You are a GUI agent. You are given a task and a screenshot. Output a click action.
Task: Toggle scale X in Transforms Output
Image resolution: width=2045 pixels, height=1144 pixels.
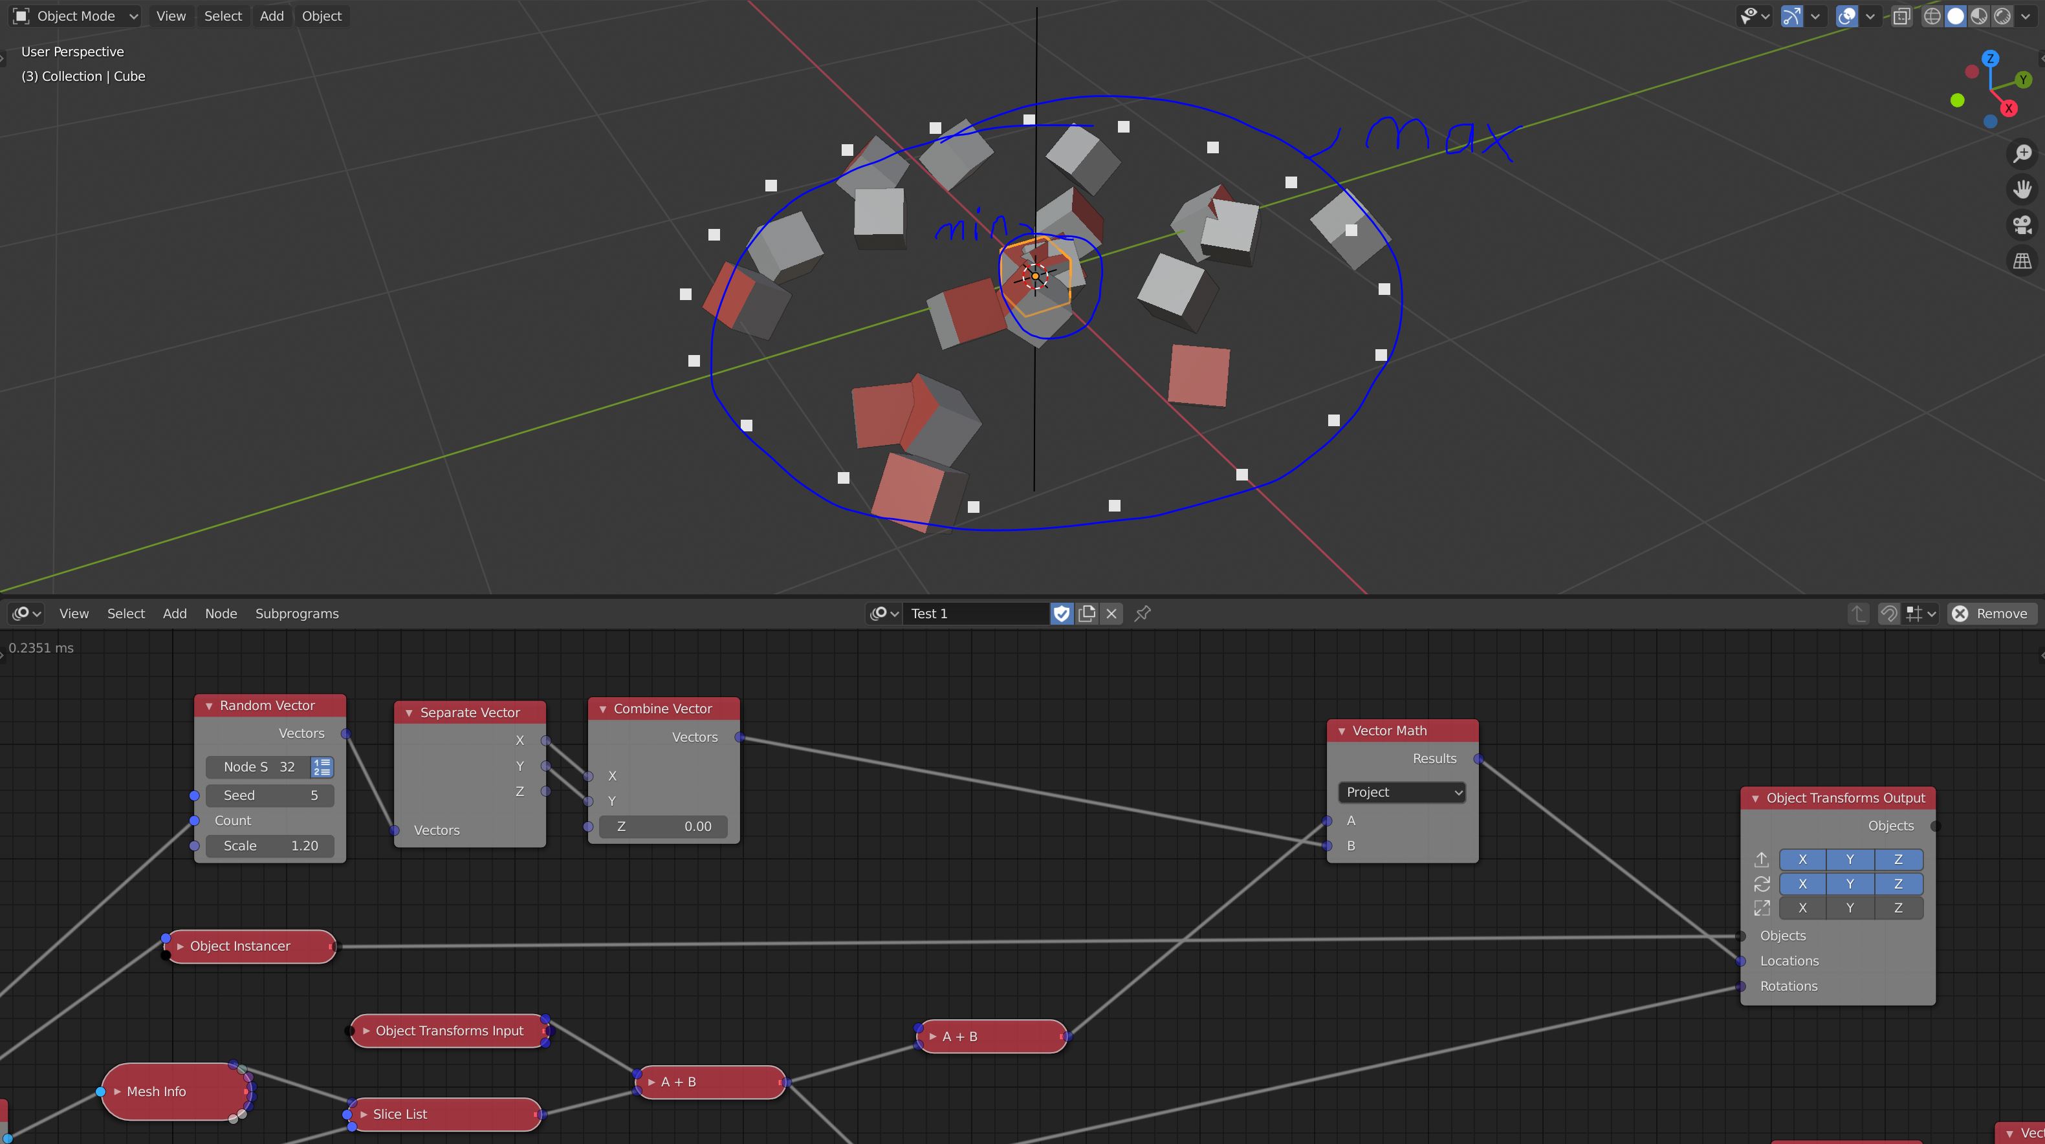coord(1802,907)
